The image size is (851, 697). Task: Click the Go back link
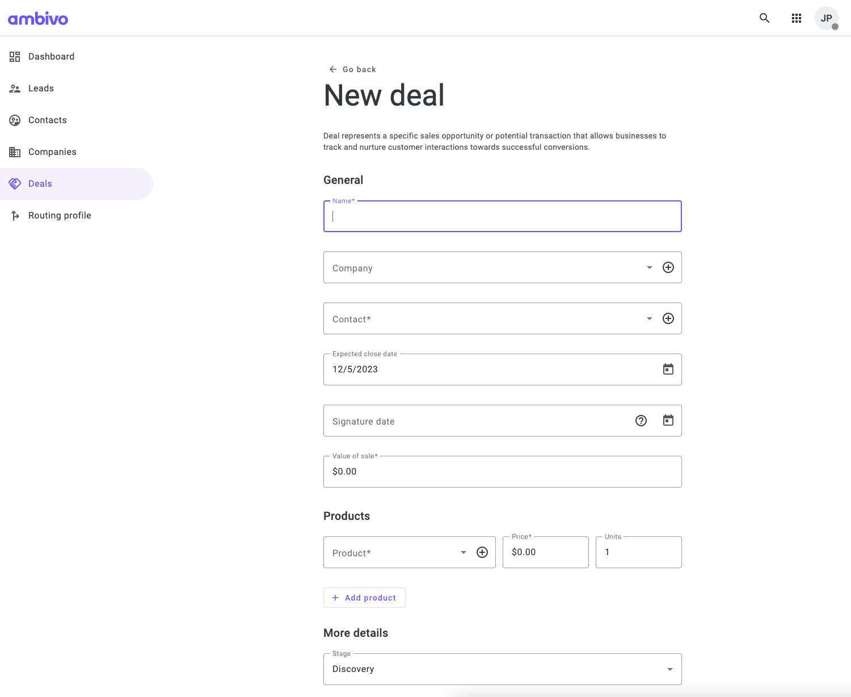point(353,69)
